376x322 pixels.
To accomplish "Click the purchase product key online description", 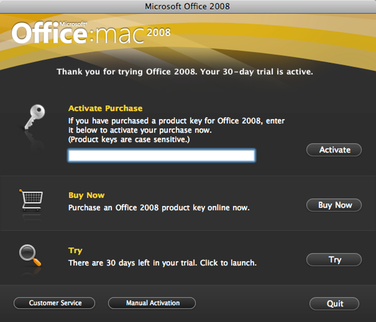I will [x=159, y=208].
